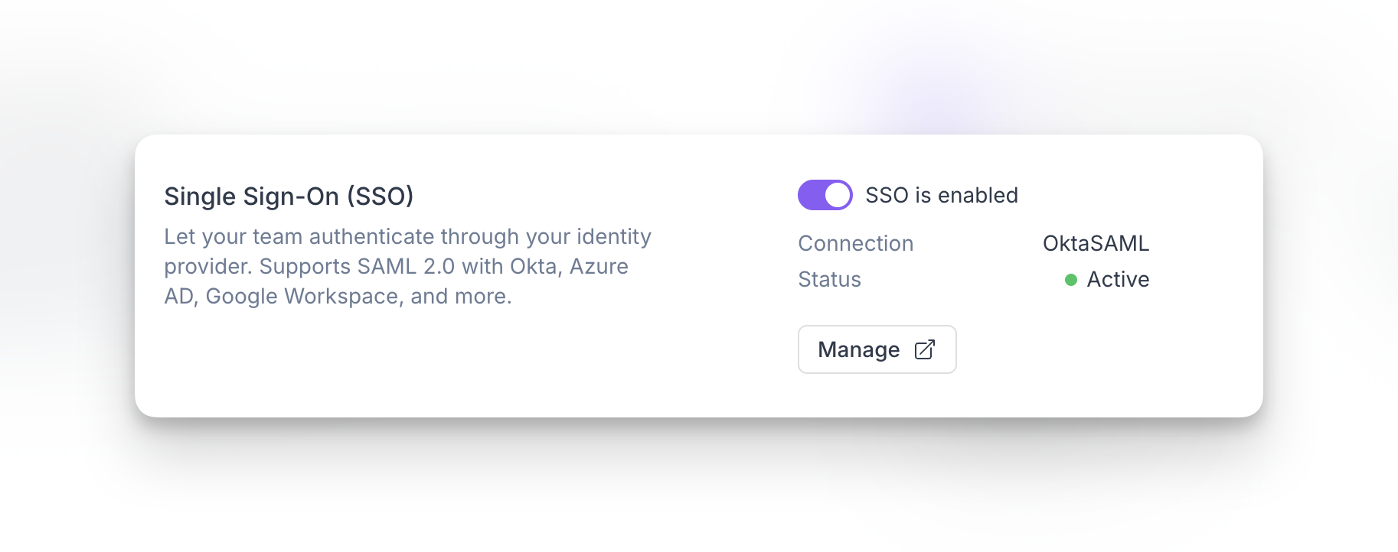Click the circular knob inside the SSO switch
Image resolution: width=1398 pixels, height=552 pixels.
pyautogui.click(x=838, y=195)
